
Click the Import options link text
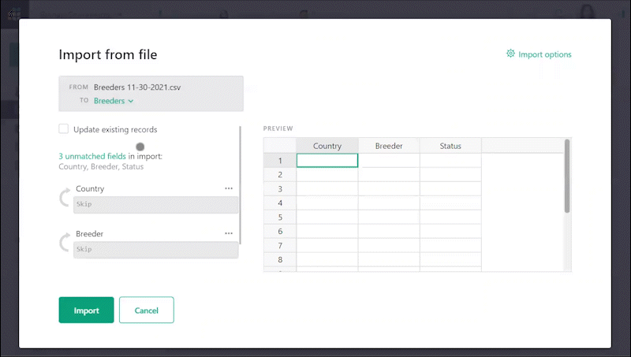(x=544, y=54)
